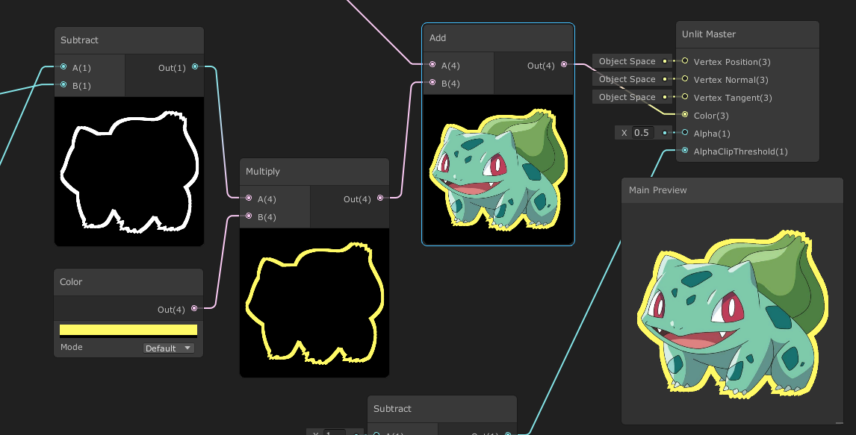Click the A(1) input port on the top Subtract node

click(x=63, y=66)
